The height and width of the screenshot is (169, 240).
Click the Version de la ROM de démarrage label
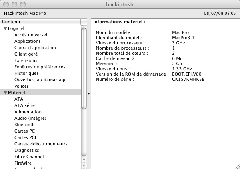[132, 74]
